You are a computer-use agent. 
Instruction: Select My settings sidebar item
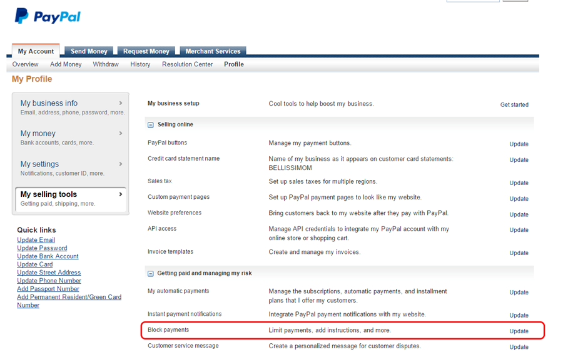71,168
